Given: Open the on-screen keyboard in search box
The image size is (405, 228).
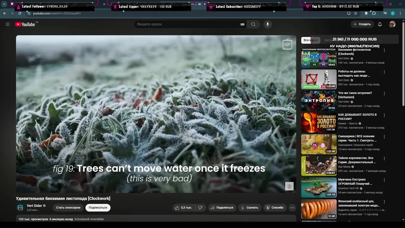Looking at the screenshot, I should point(242,24).
